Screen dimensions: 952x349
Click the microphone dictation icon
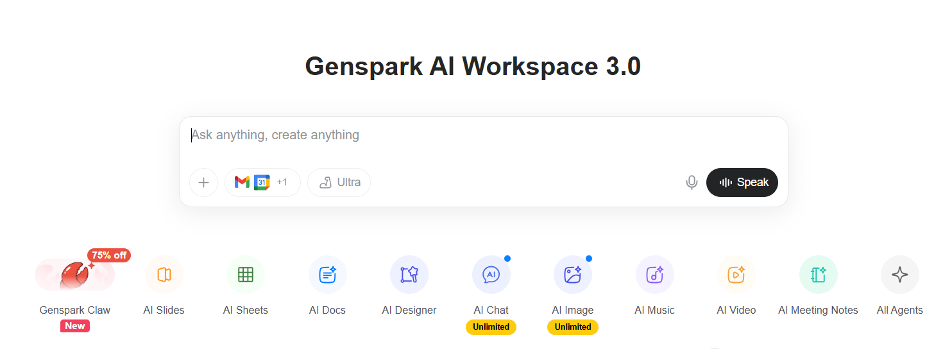click(x=692, y=182)
